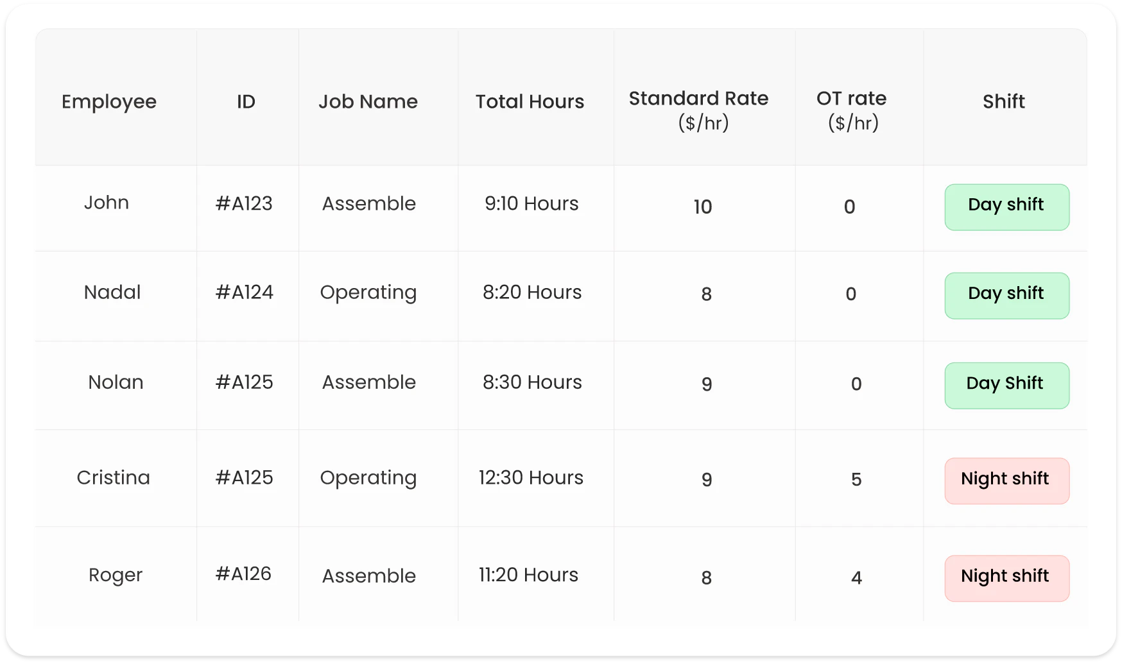Select the 9:10 Hours cell

pos(531,204)
